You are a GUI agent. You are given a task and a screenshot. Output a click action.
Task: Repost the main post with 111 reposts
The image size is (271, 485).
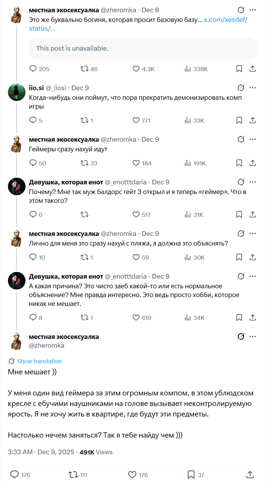click(x=73, y=475)
